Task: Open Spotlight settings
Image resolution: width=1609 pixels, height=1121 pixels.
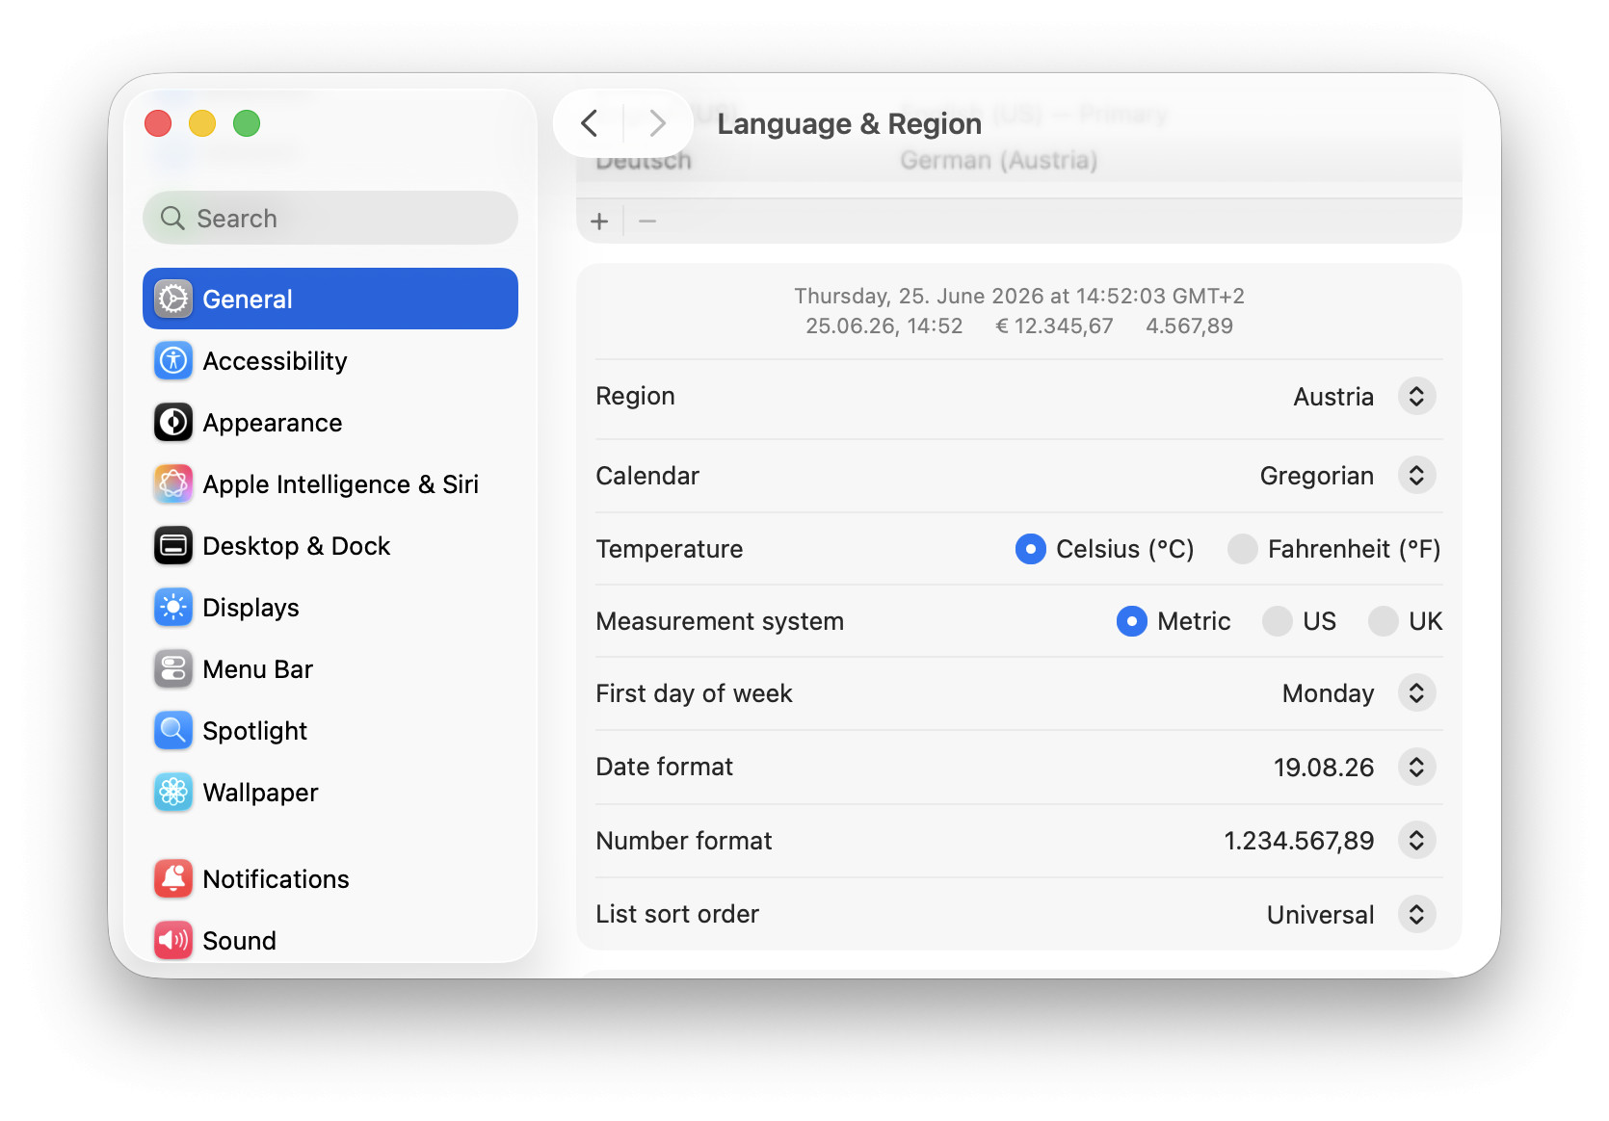Action: [x=330, y=731]
